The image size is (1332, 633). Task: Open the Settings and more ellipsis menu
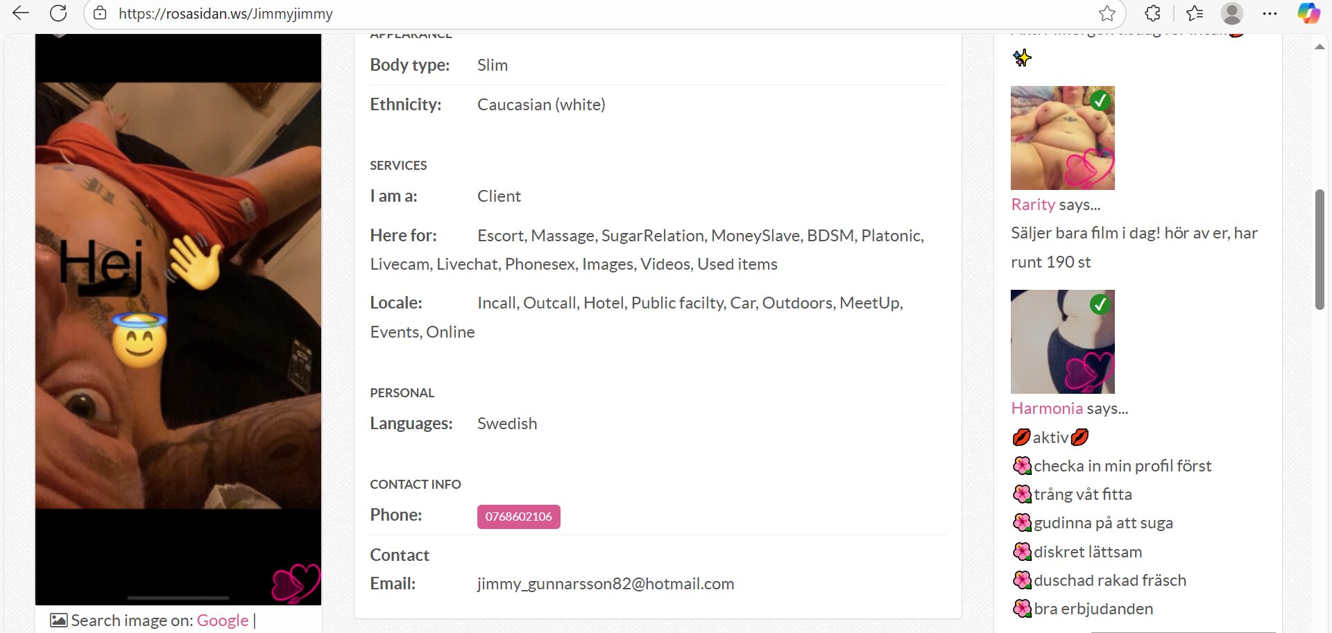[1270, 13]
